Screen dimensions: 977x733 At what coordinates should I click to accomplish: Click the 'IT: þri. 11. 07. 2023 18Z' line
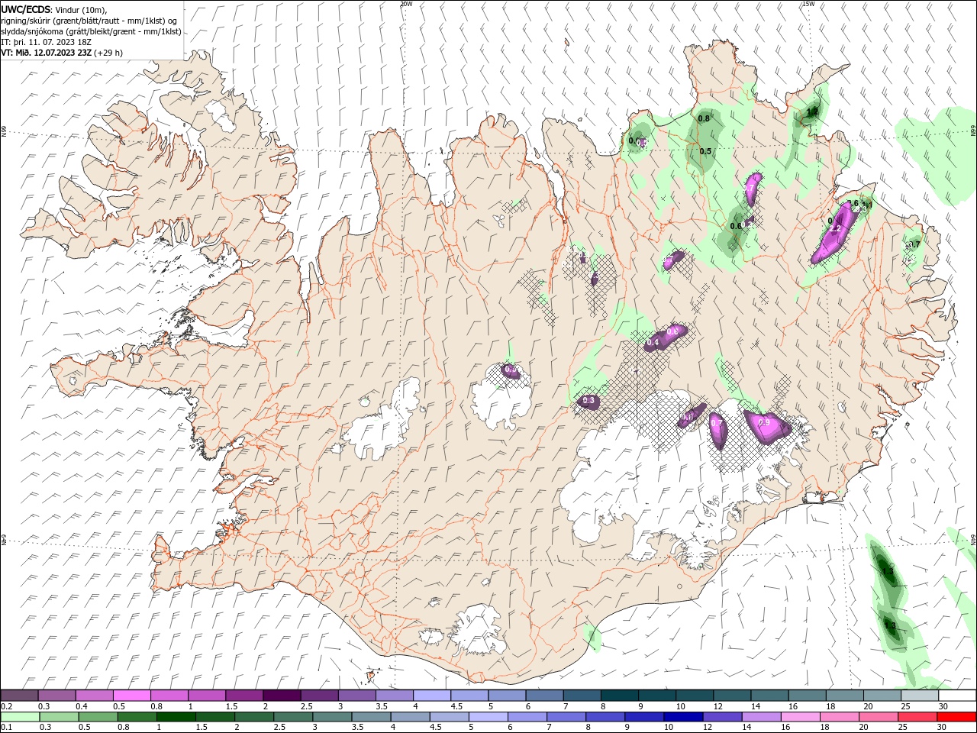point(47,42)
